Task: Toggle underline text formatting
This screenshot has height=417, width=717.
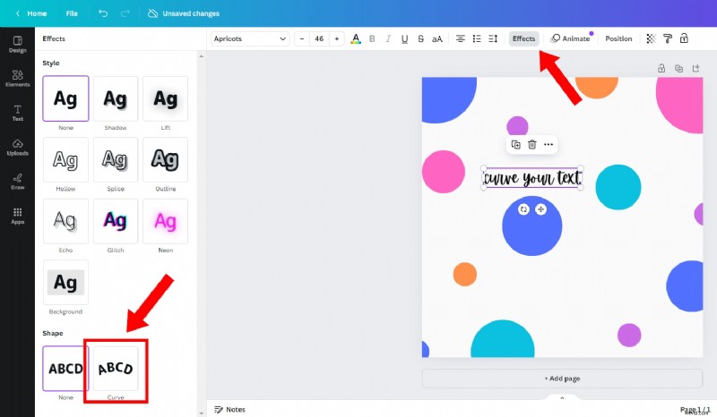Action: pyautogui.click(x=404, y=38)
